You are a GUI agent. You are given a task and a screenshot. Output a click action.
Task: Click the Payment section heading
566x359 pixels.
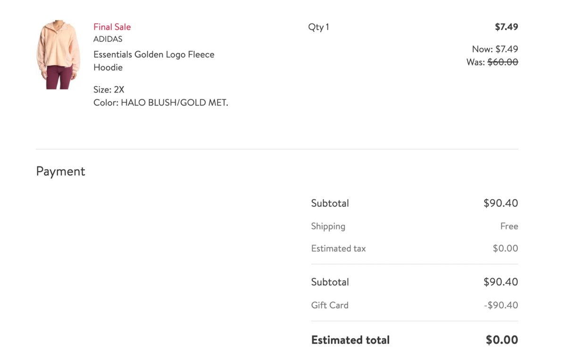[x=60, y=171]
